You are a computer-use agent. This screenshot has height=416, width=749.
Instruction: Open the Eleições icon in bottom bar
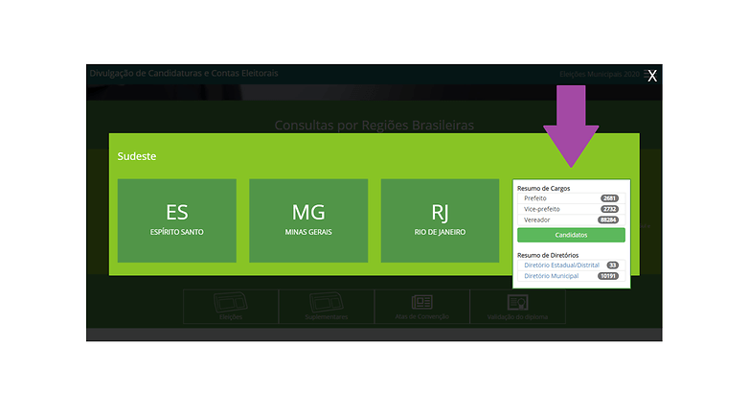[x=231, y=307]
